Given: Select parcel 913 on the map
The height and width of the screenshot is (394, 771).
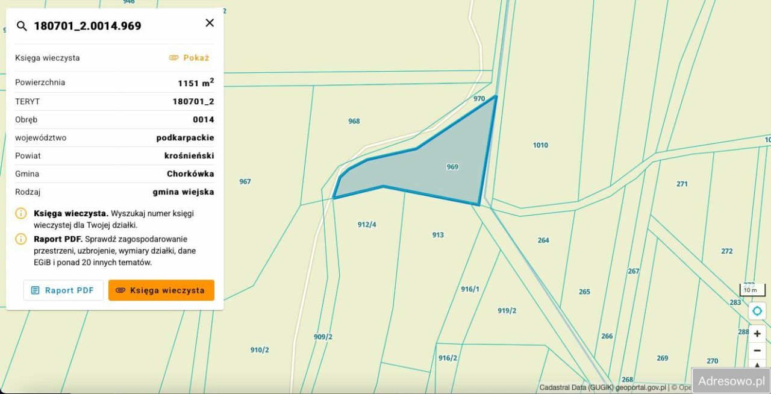Looking at the screenshot, I should 438,235.
